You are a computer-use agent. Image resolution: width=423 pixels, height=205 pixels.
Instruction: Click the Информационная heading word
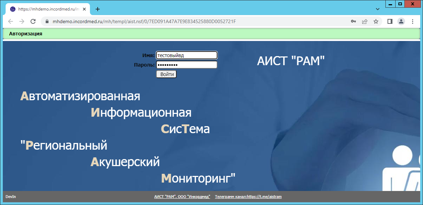(x=141, y=113)
